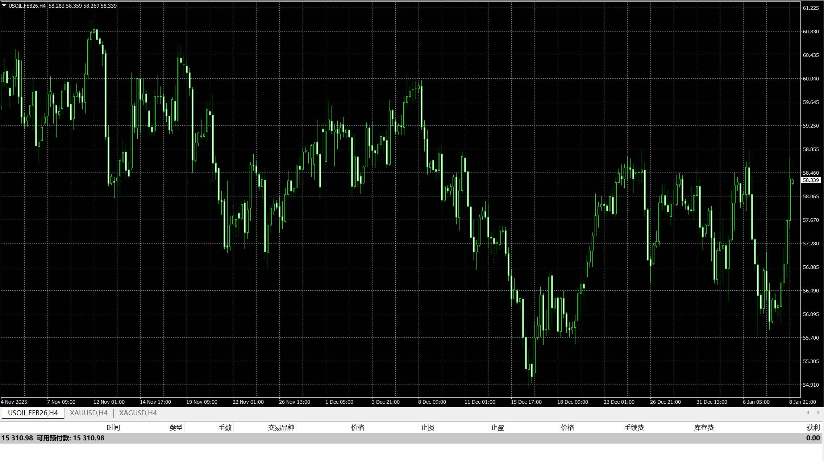824x461 pixels.
Task: Switch to the XAGUSD,H4 chart tab
Action: coord(138,413)
